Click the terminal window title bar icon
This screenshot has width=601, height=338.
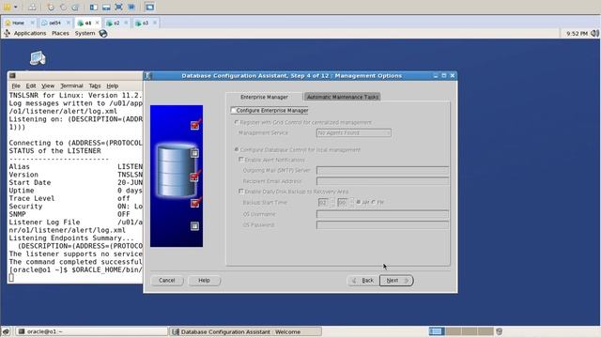click(x=12, y=75)
